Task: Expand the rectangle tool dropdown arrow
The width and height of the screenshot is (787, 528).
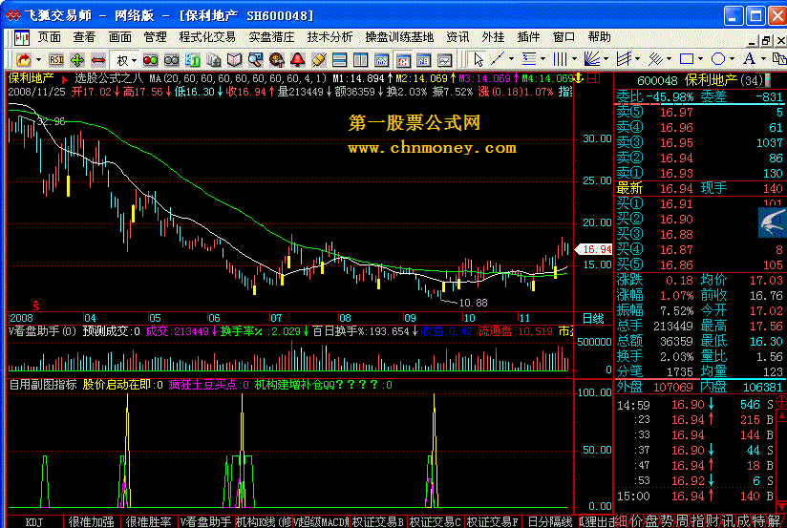Action: [x=700, y=59]
